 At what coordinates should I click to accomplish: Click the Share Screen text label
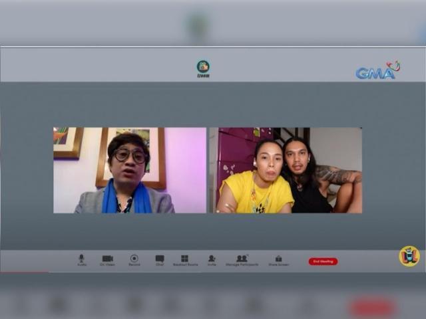point(278,265)
